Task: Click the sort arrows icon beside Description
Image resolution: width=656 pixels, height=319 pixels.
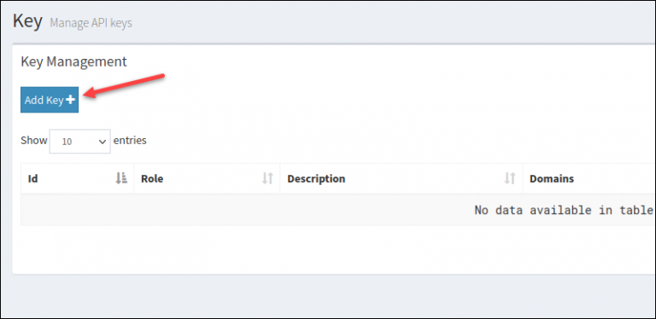Action: (x=510, y=179)
